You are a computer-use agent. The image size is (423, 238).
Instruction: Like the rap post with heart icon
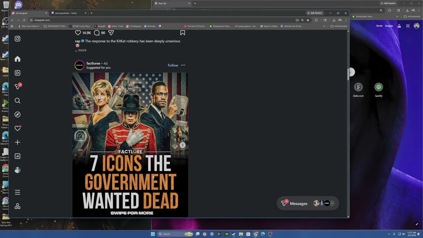[x=78, y=33]
